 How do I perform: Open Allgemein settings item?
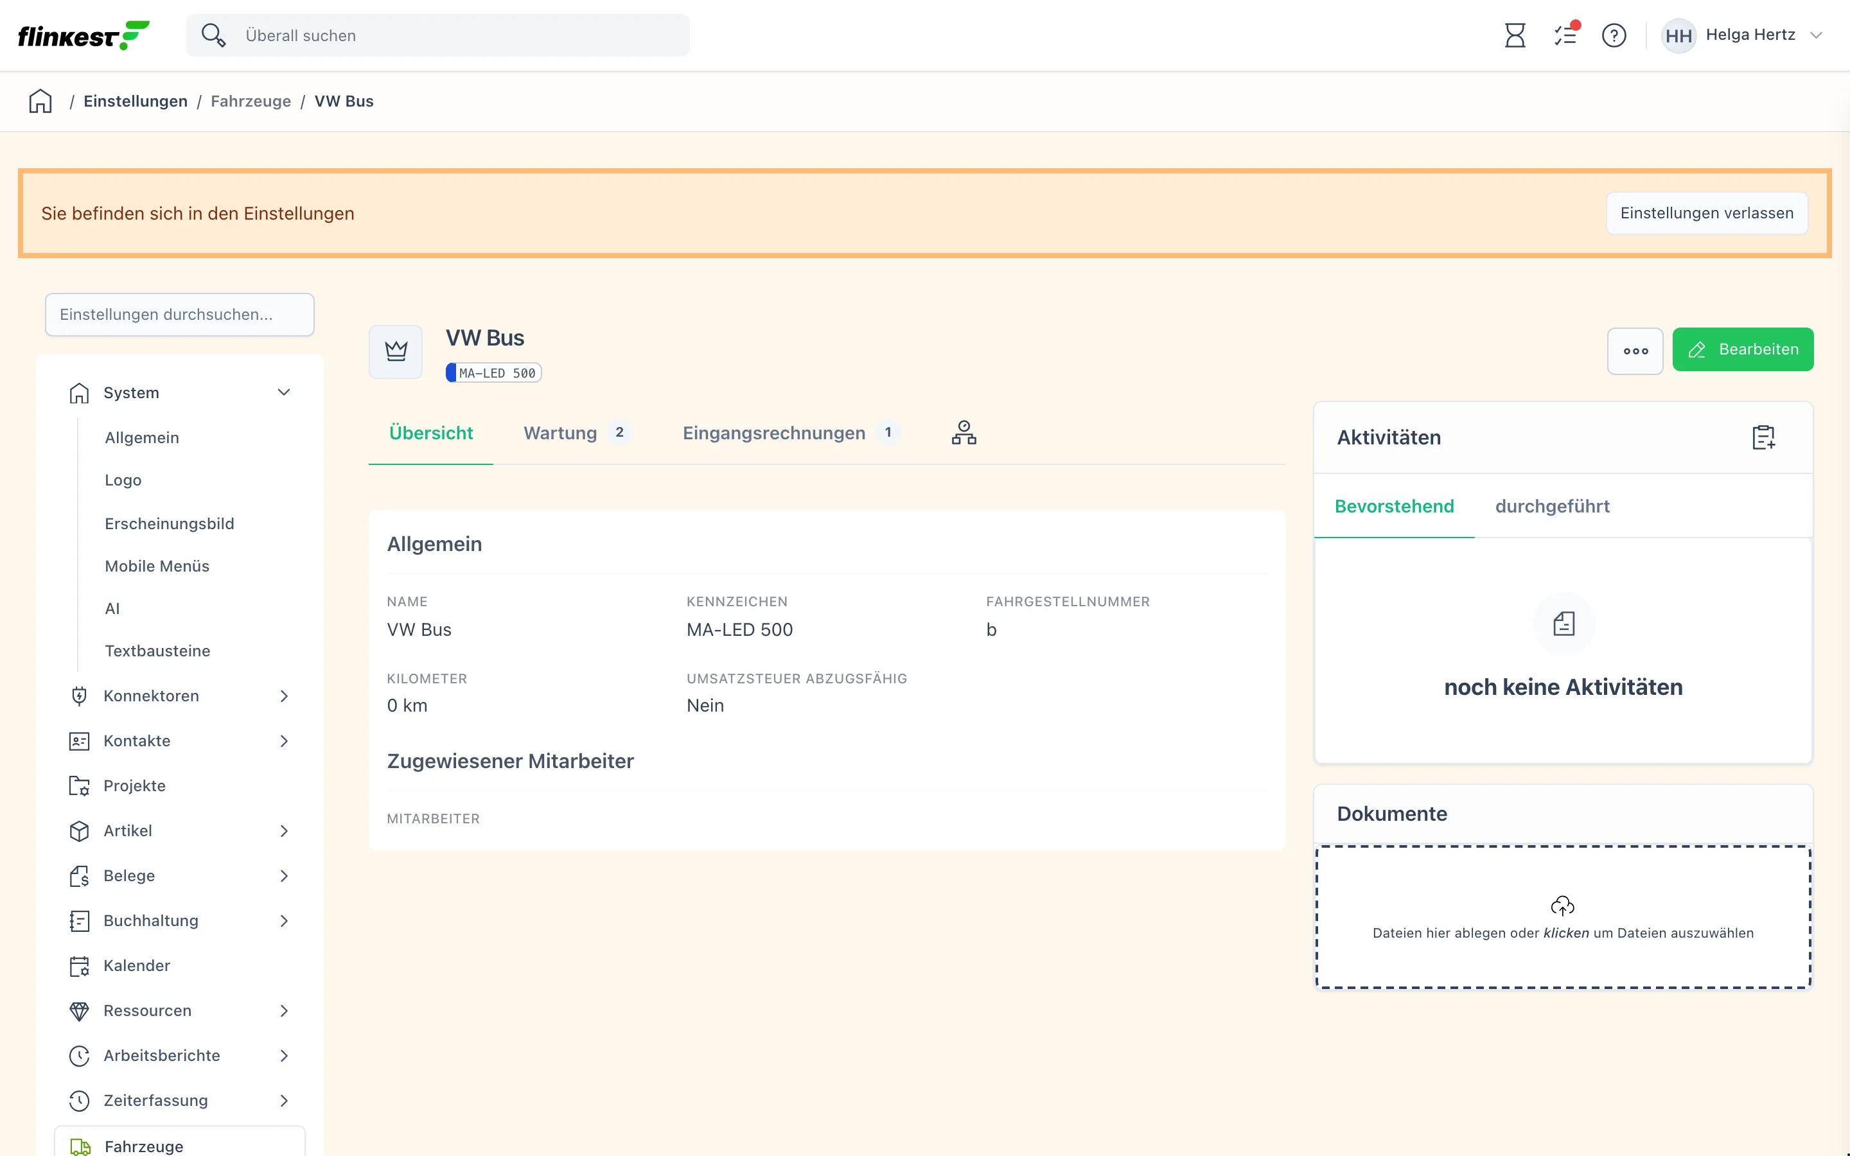click(142, 438)
